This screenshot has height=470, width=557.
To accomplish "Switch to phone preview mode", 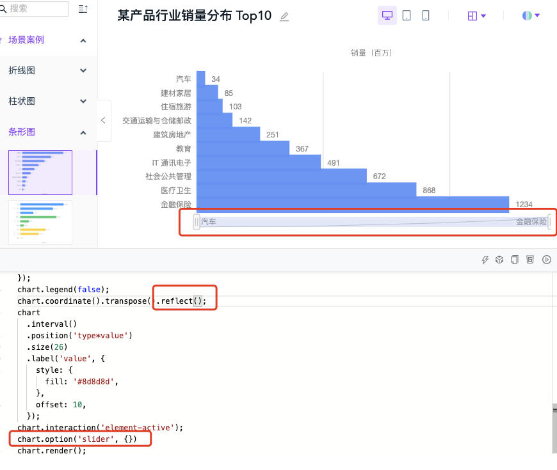I will pyautogui.click(x=424, y=15).
